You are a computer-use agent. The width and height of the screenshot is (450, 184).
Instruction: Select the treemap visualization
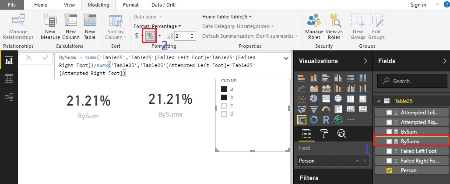click(x=326, y=99)
